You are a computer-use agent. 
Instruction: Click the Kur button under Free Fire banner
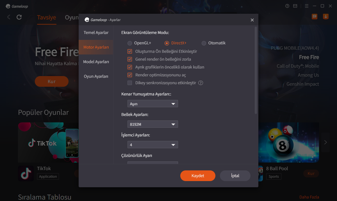(x=52, y=81)
